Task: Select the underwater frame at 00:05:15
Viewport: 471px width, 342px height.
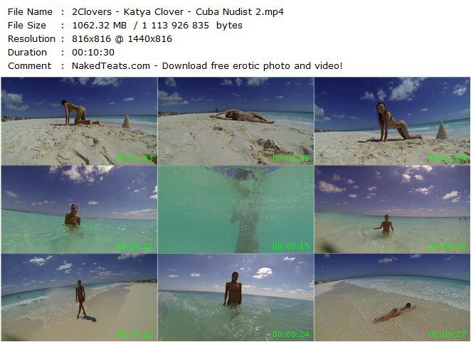Action: 235,209
